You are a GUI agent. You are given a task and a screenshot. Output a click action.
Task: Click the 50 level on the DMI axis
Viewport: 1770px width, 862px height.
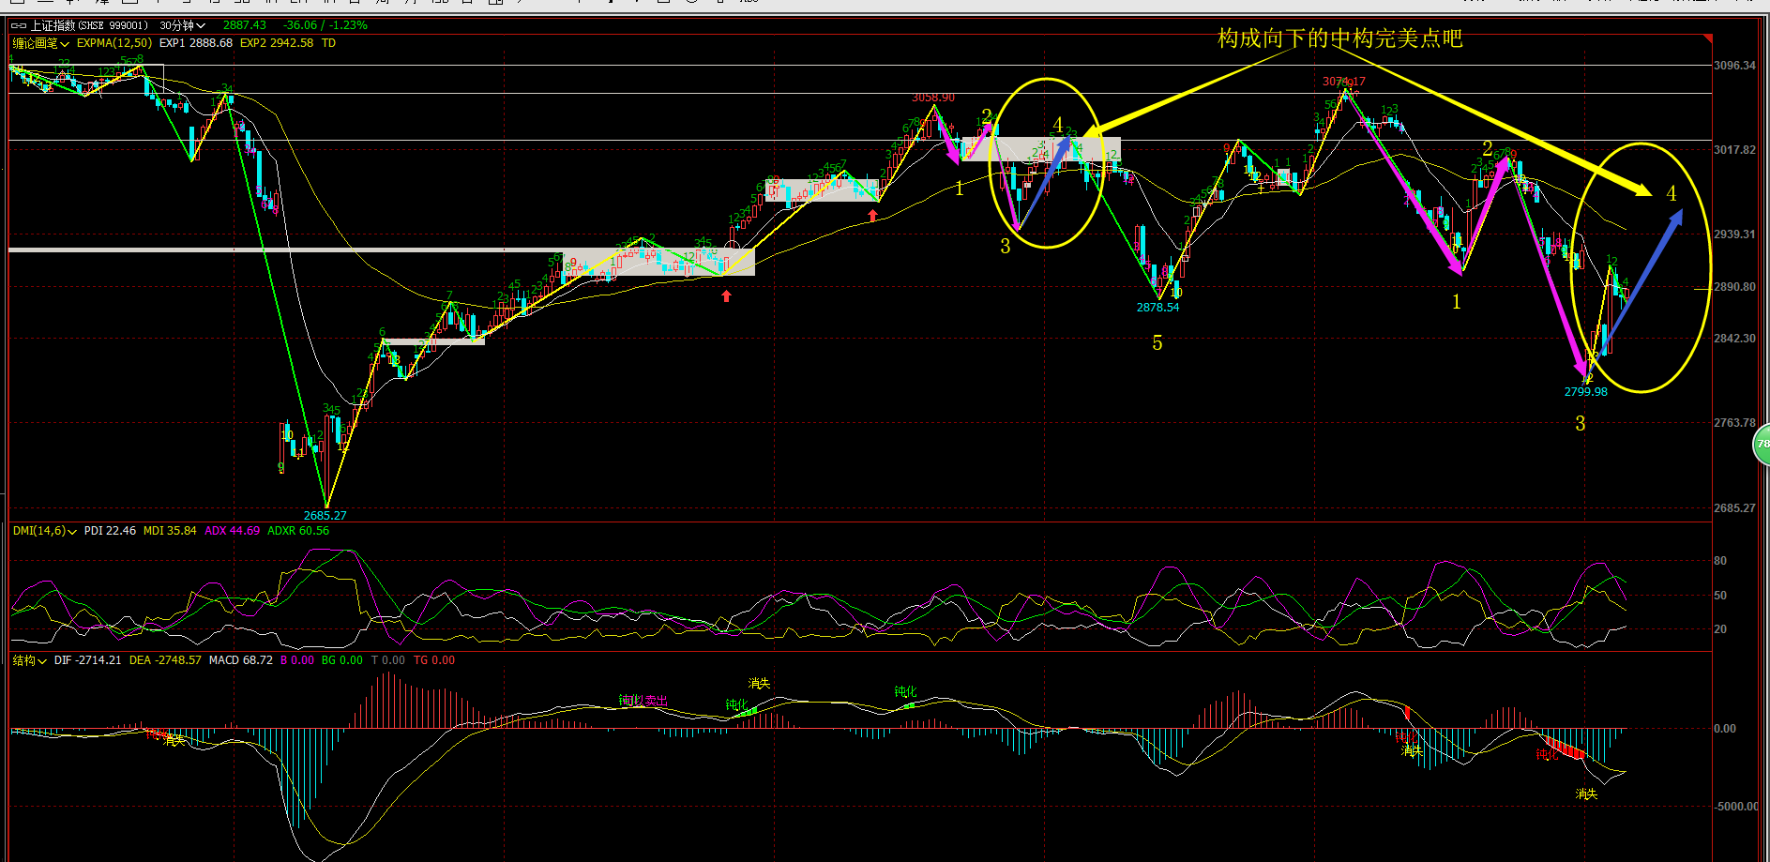coord(1720,596)
